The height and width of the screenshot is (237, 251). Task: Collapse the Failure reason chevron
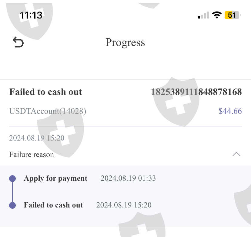click(x=236, y=154)
